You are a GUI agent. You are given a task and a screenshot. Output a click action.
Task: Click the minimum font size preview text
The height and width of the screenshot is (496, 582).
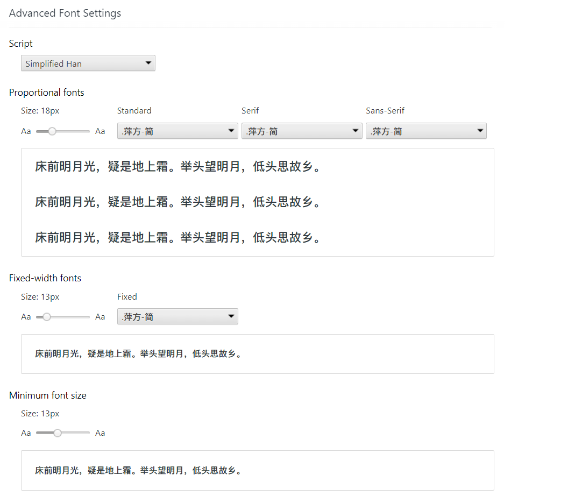click(x=138, y=470)
